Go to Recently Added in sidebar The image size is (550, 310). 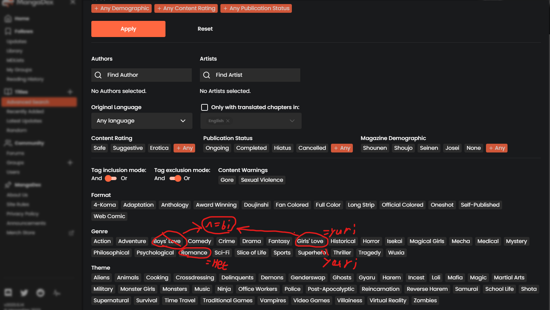(25, 111)
